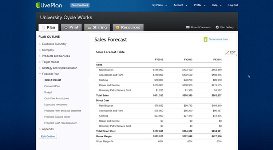Click the pencil EDIT icon
Viewport: 273px width, 150px height.
click(x=228, y=52)
